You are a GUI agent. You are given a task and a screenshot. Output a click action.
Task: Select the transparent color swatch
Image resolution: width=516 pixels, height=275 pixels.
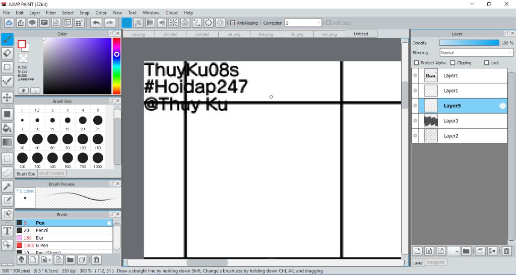coord(23,58)
